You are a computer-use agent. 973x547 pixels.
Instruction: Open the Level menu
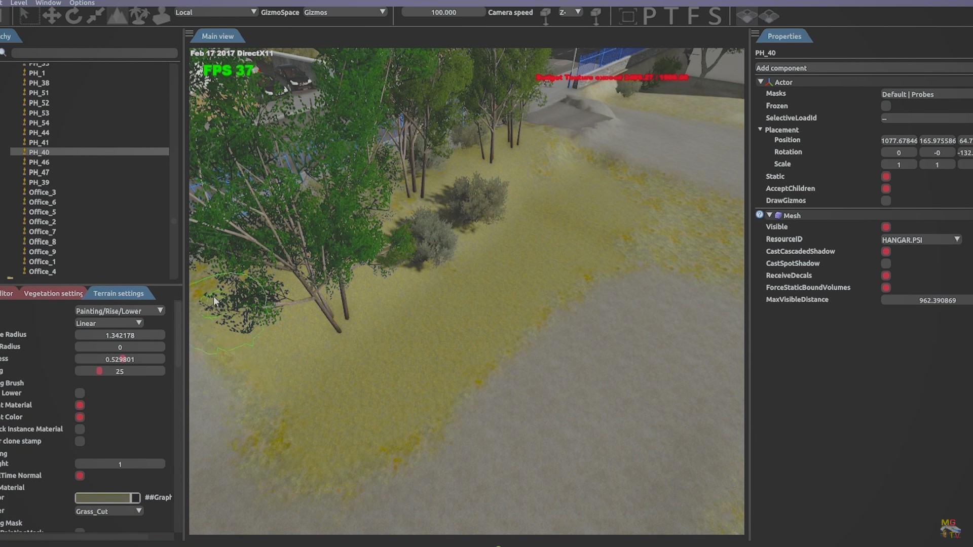(x=19, y=3)
